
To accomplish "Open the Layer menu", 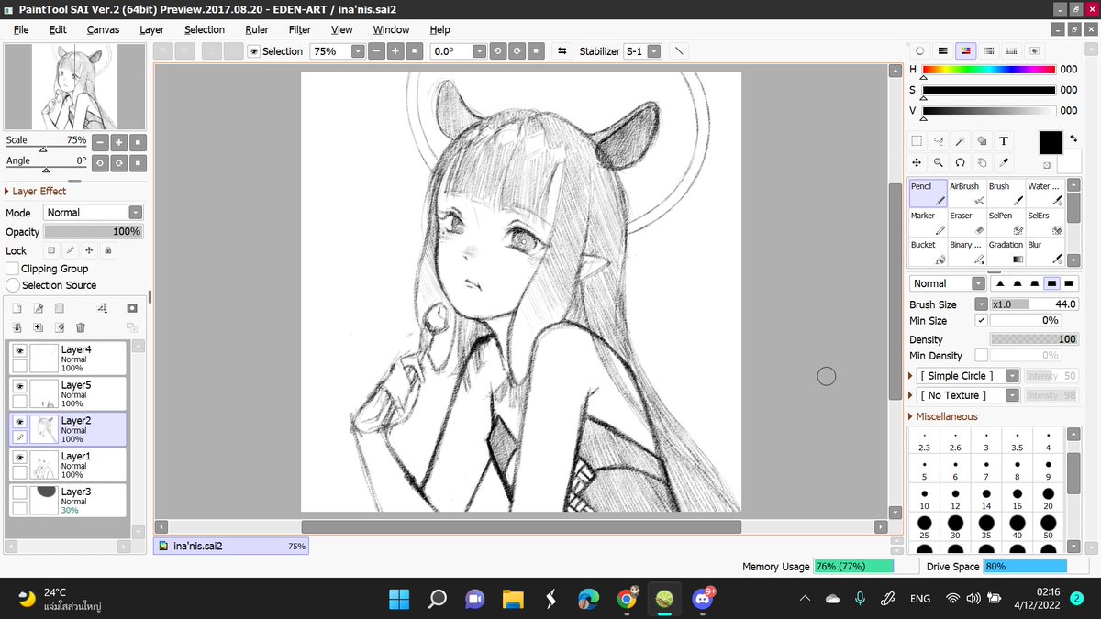I will 151,29.
